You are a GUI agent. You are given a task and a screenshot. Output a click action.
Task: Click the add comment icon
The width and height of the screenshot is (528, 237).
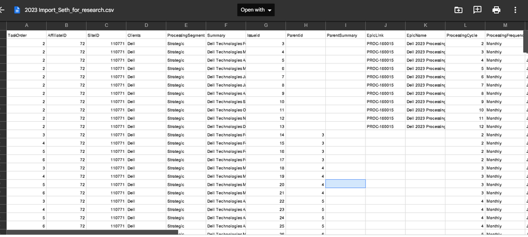pos(477,10)
